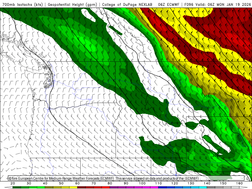The height and width of the screenshot is (189, 252).
Task: Select the olive 40-45 kt legend swatch
Action: coord(49,187)
